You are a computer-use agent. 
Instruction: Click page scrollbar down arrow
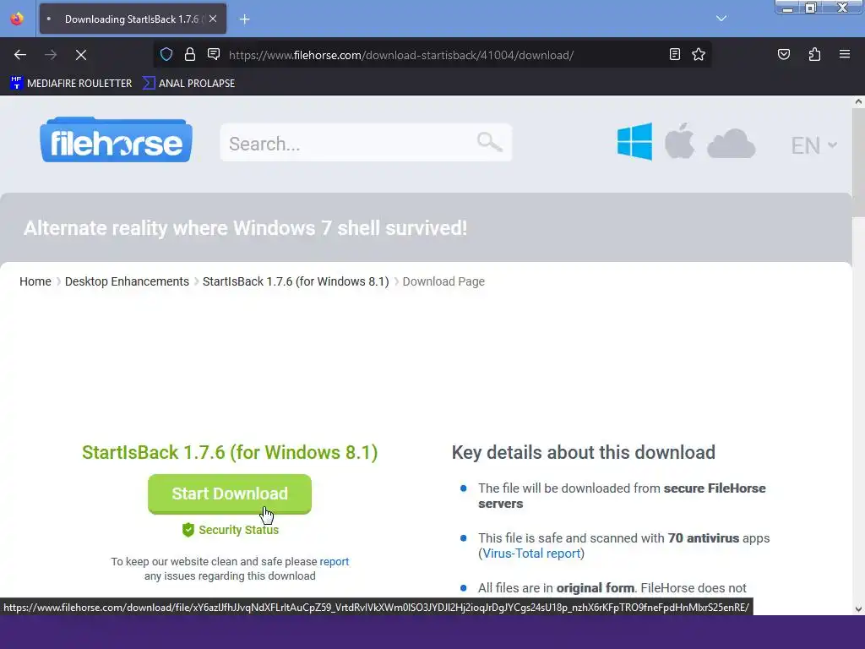click(858, 609)
